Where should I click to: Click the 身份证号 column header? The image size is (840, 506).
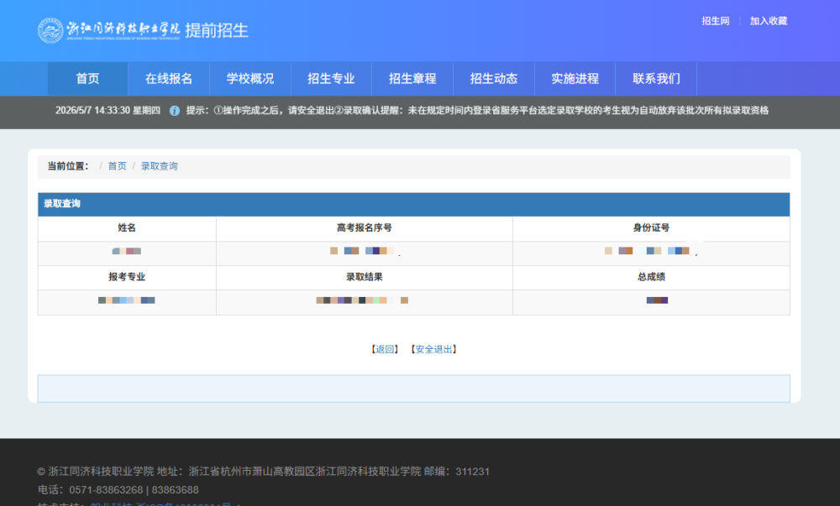652,228
